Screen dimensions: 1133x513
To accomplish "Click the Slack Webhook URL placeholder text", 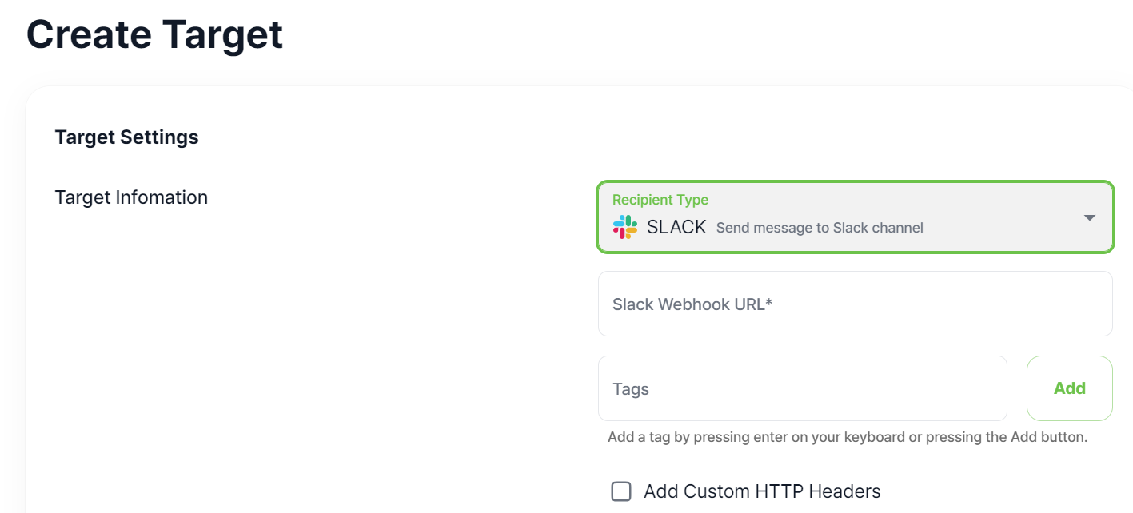I will [x=692, y=304].
